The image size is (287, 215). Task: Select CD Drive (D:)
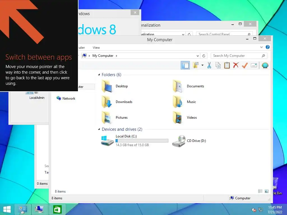point(189,141)
